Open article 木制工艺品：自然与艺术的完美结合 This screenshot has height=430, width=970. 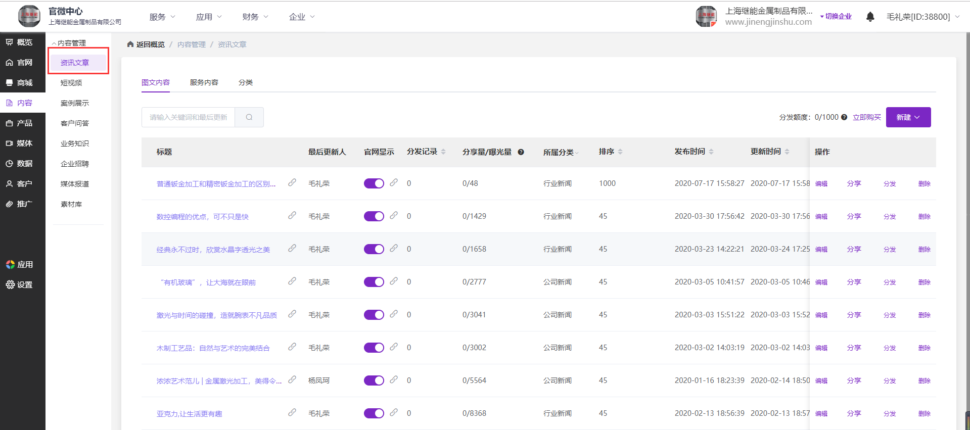[213, 348]
